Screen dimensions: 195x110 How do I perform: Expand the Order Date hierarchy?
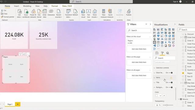click(x=181, y=37)
